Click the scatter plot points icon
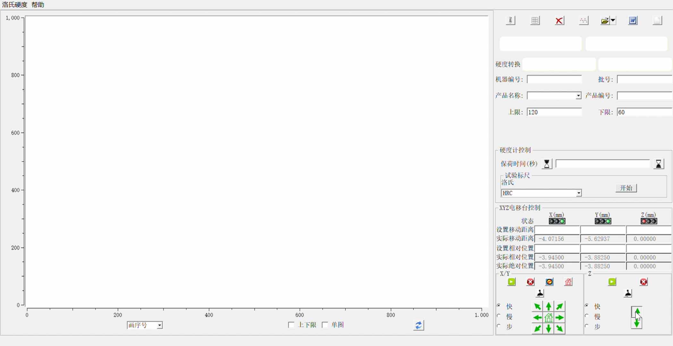Screen dimensions: 673x346 coord(584,21)
